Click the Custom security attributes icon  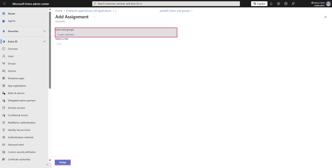pos(4,152)
